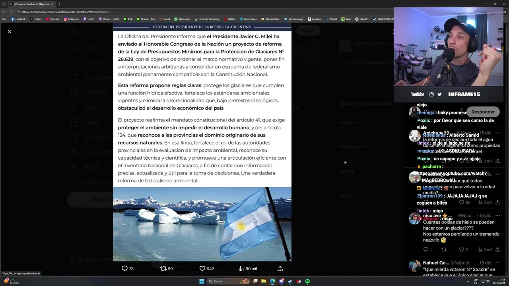Open the volume control in tray

(x=489, y=281)
